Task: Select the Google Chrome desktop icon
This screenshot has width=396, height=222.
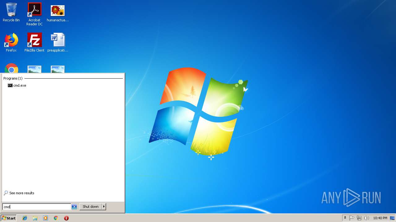Action: coord(11,68)
